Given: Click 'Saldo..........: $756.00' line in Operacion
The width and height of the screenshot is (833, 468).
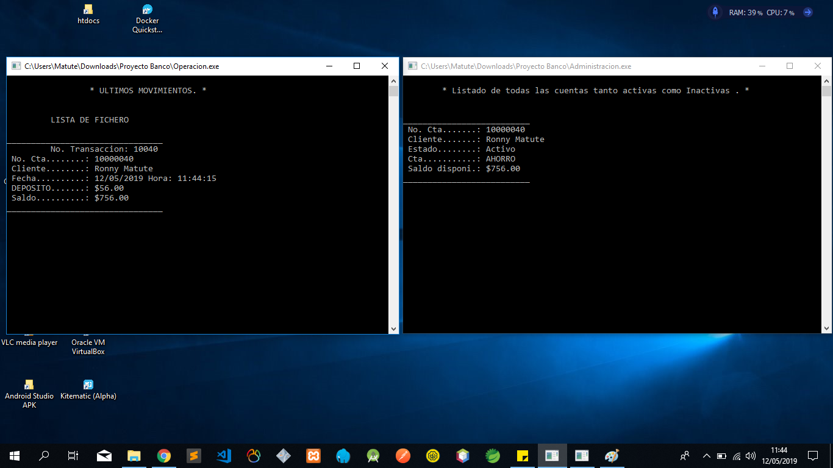Looking at the screenshot, I should (70, 198).
